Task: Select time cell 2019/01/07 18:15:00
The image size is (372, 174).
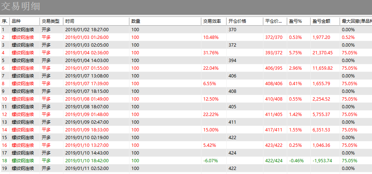Action: (x=87, y=91)
